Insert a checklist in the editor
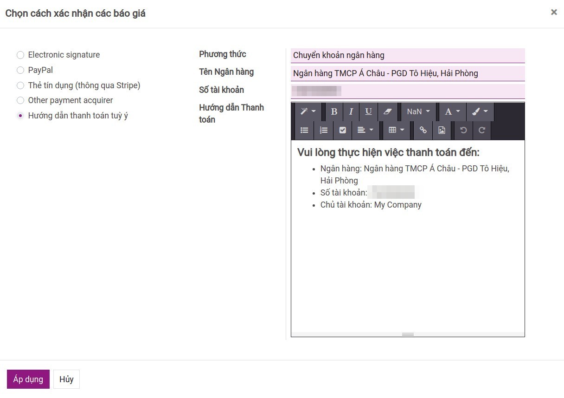The image size is (564, 398). (342, 130)
